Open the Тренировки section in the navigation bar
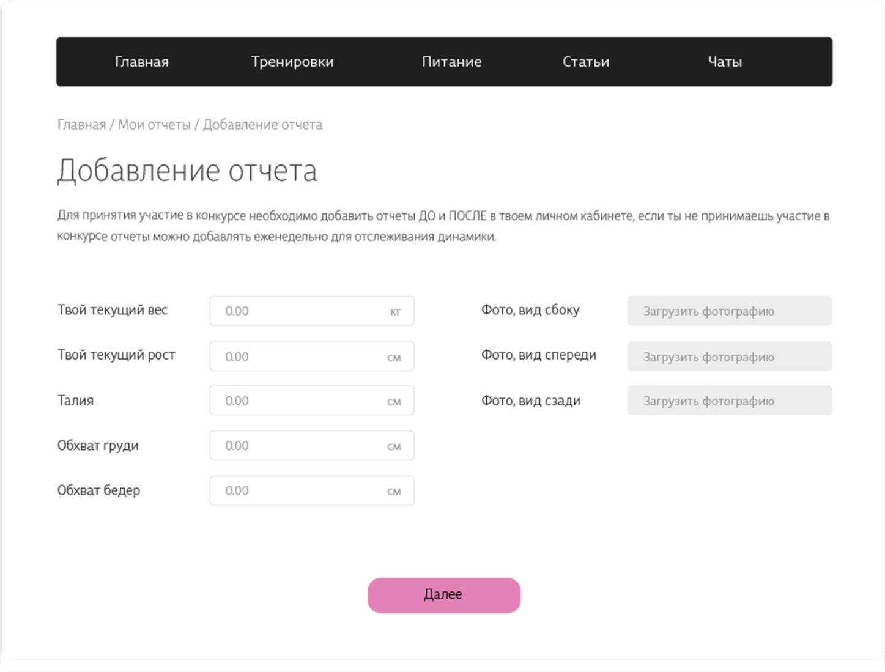This screenshot has height=672, width=885. tap(292, 61)
